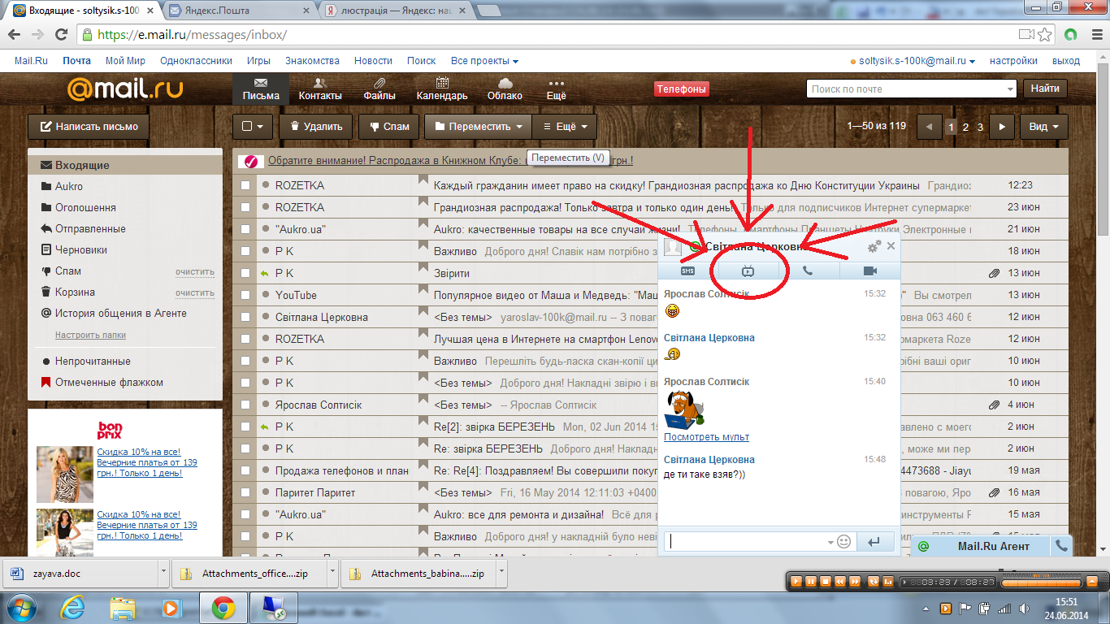Stop playback in the media player bar
This screenshot has height=624, width=1110.
point(826,582)
